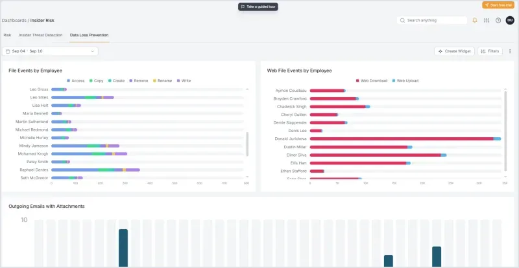Toggle Web Upload legend item
This screenshot has height=268, width=519.
click(405, 81)
